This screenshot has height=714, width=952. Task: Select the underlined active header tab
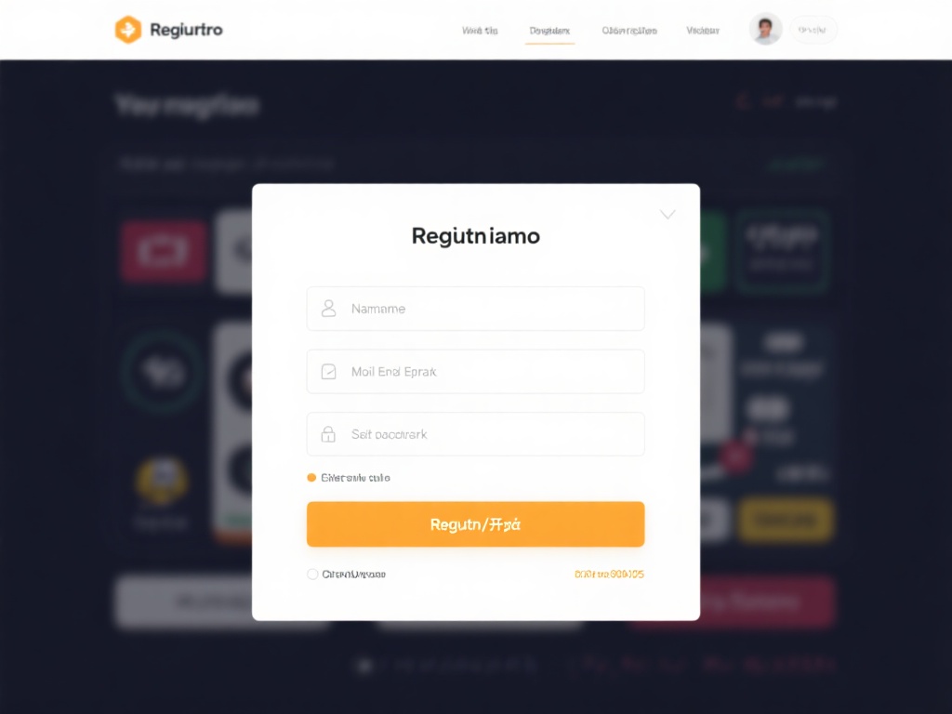coord(549,31)
